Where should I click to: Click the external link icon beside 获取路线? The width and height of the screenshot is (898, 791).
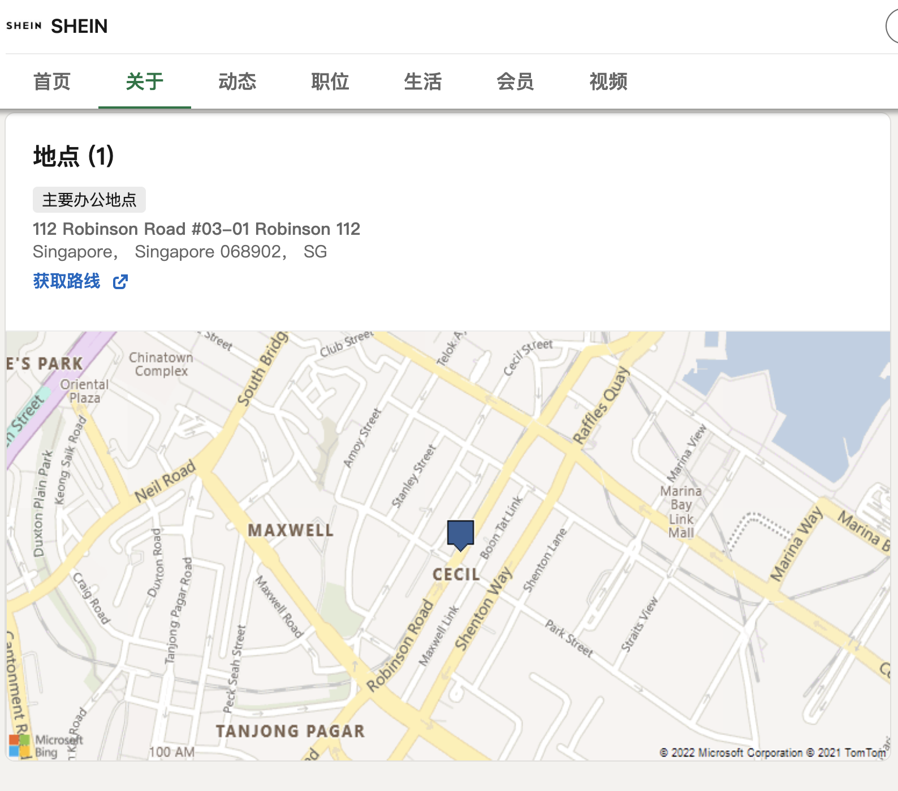[x=120, y=282]
